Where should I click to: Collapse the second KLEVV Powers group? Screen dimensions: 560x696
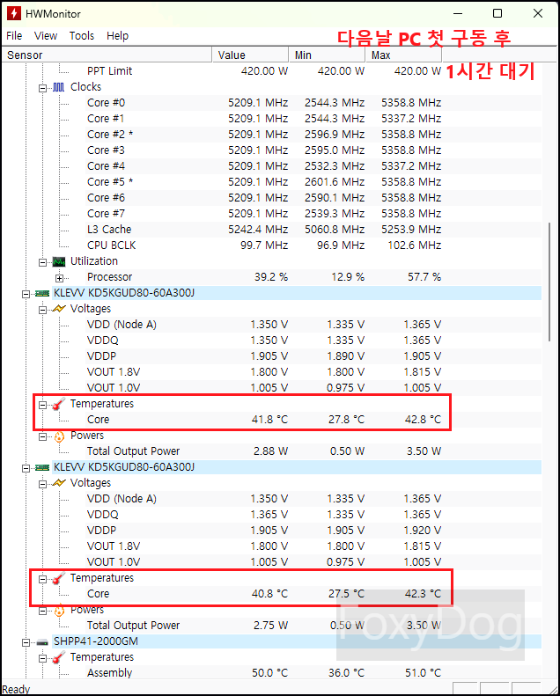42,612
